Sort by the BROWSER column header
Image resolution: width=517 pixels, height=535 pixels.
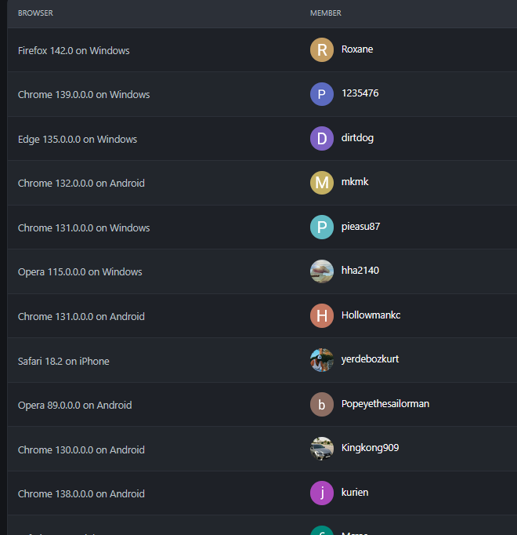35,13
